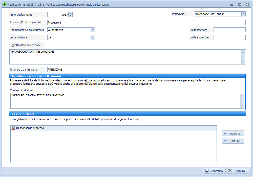
Task: Decrease the Anno di riferimento year value
Action: pos(71,16)
